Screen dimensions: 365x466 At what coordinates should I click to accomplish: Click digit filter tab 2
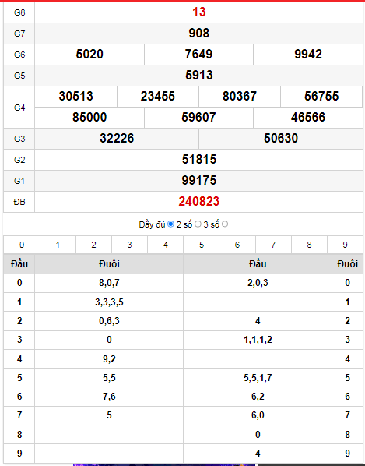tap(93, 245)
